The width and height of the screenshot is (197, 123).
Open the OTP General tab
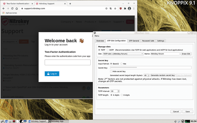[134, 41]
